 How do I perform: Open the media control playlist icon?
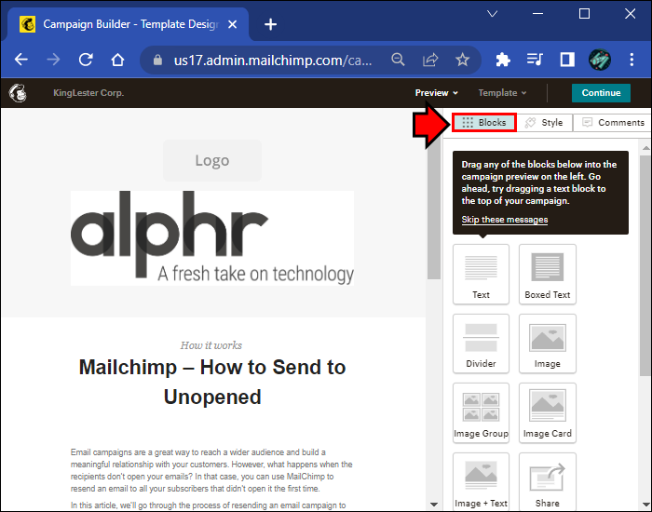pyautogui.click(x=535, y=60)
